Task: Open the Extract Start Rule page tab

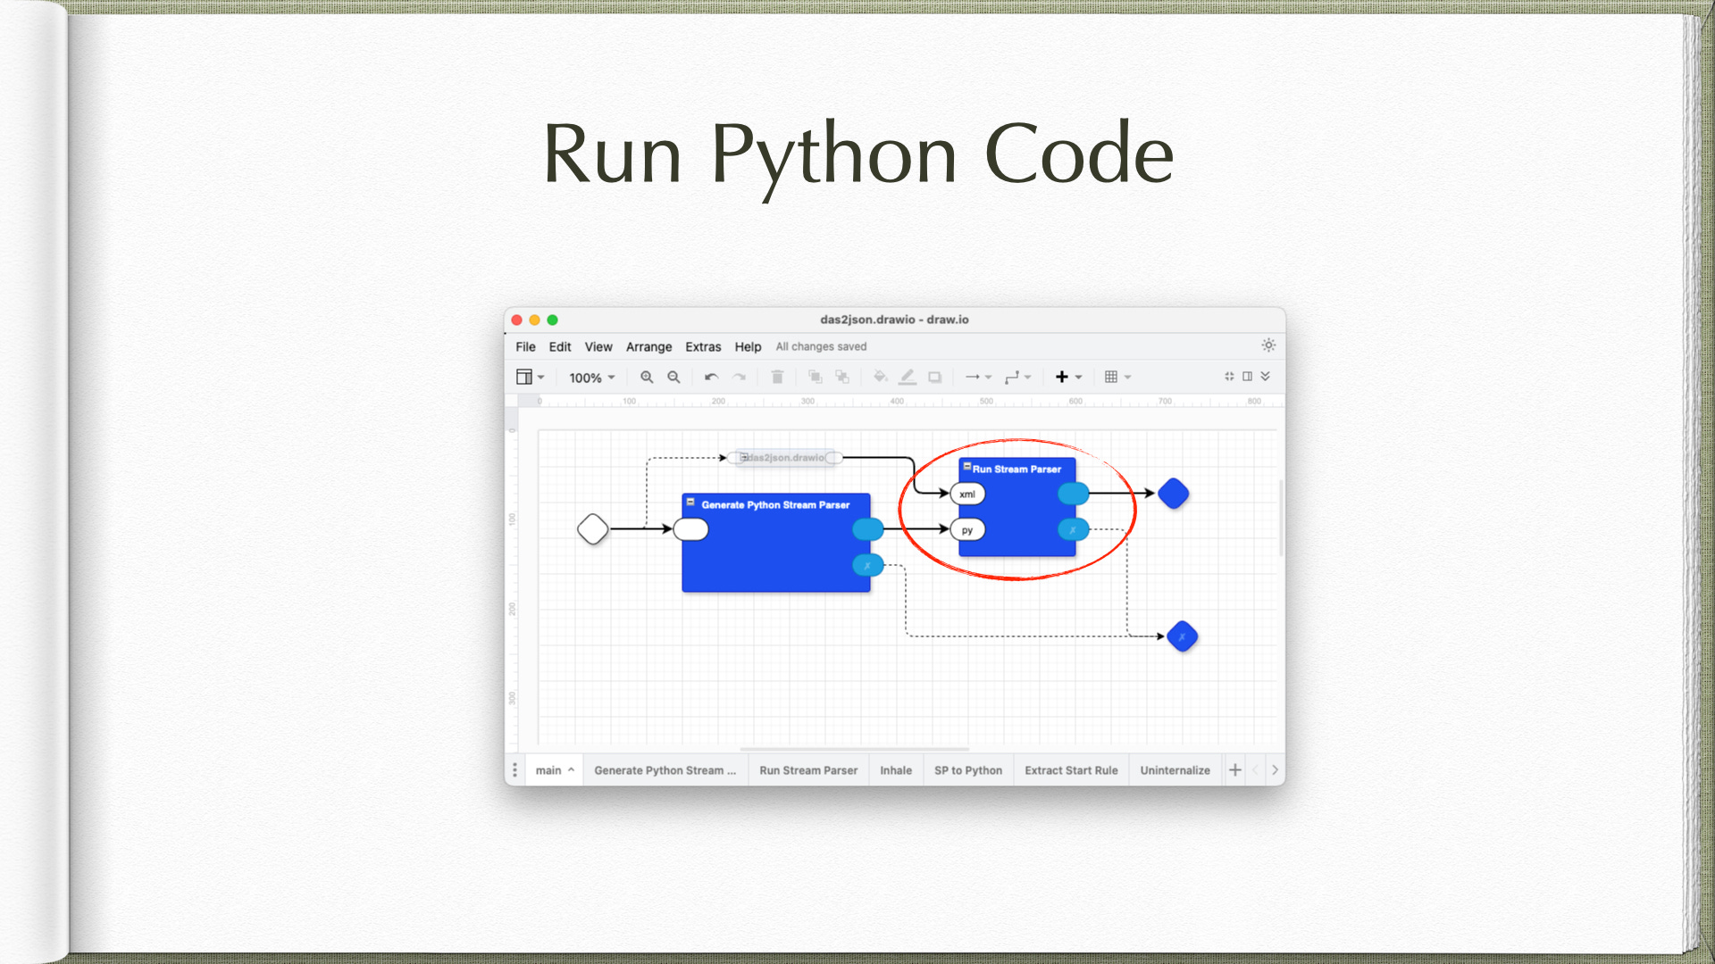Action: pos(1071,770)
